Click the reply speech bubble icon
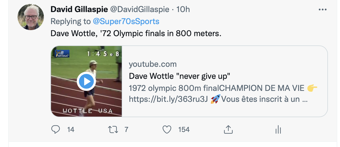This screenshot has height=147, width=340. point(56,129)
